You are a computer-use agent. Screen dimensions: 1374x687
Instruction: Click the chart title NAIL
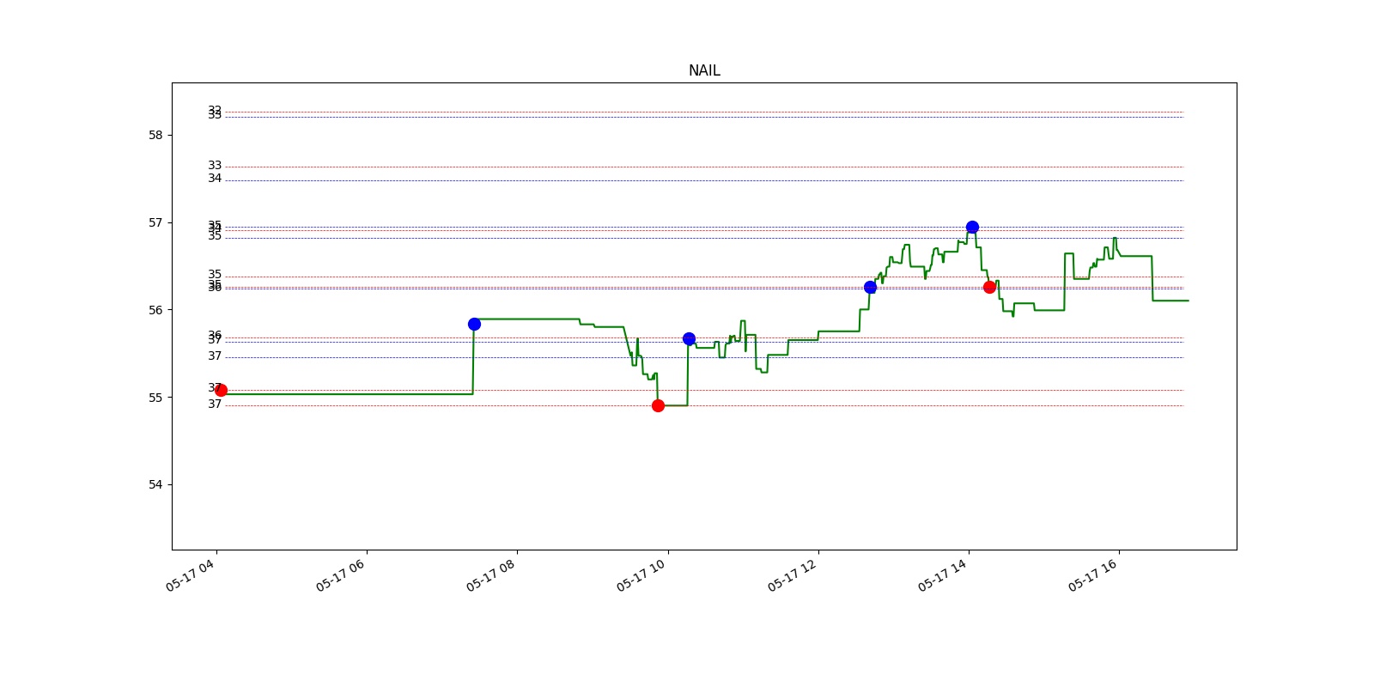704,70
